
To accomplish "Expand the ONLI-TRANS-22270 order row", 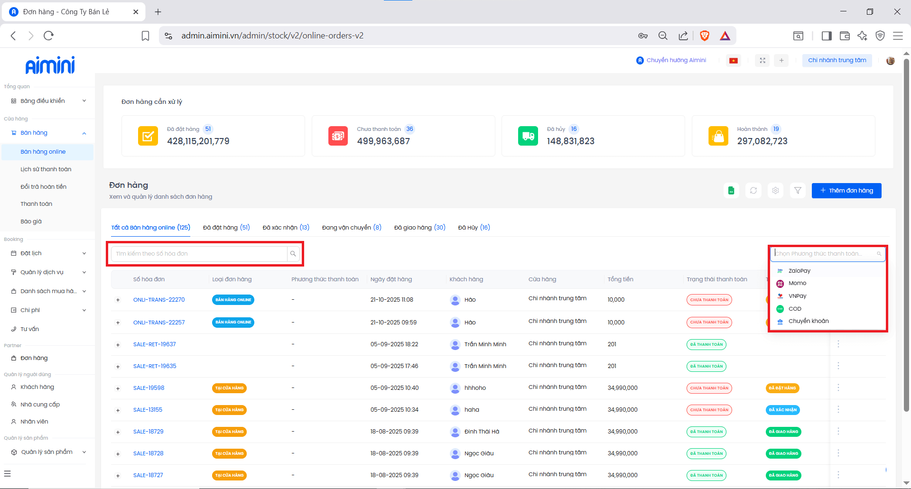I will pyautogui.click(x=118, y=300).
